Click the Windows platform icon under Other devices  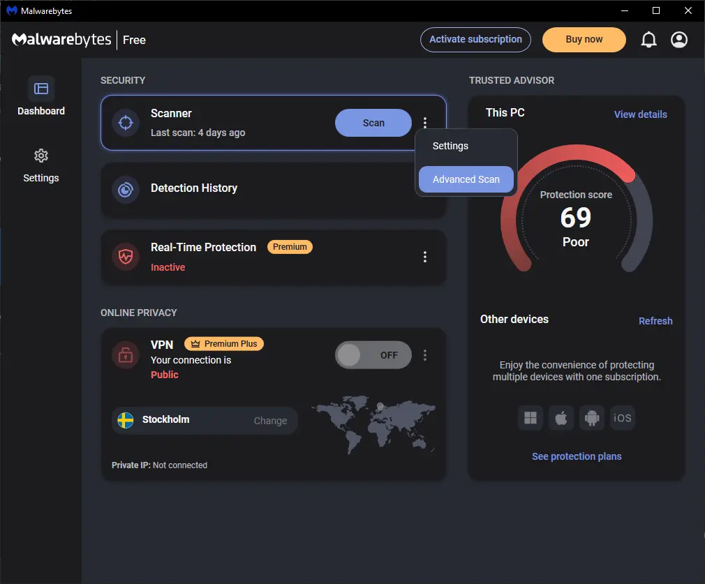(x=530, y=418)
